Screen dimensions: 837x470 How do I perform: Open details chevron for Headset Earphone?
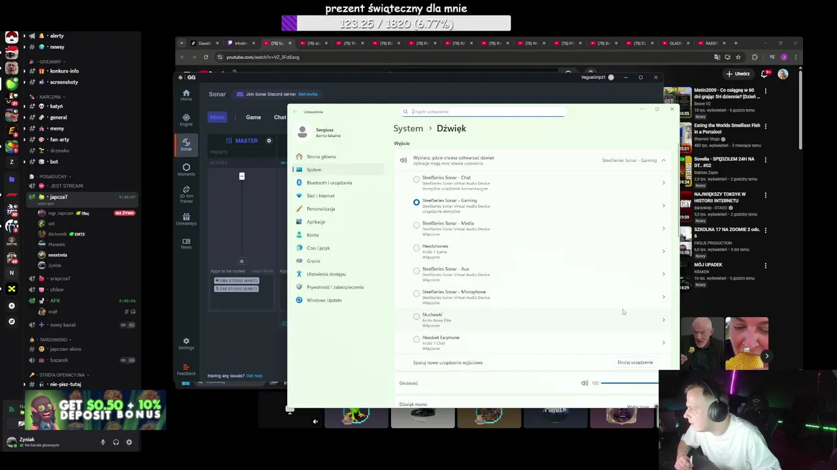[x=663, y=343]
